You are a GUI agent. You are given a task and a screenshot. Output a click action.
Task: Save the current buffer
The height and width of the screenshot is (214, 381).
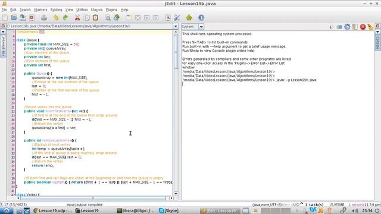point(23,18)
